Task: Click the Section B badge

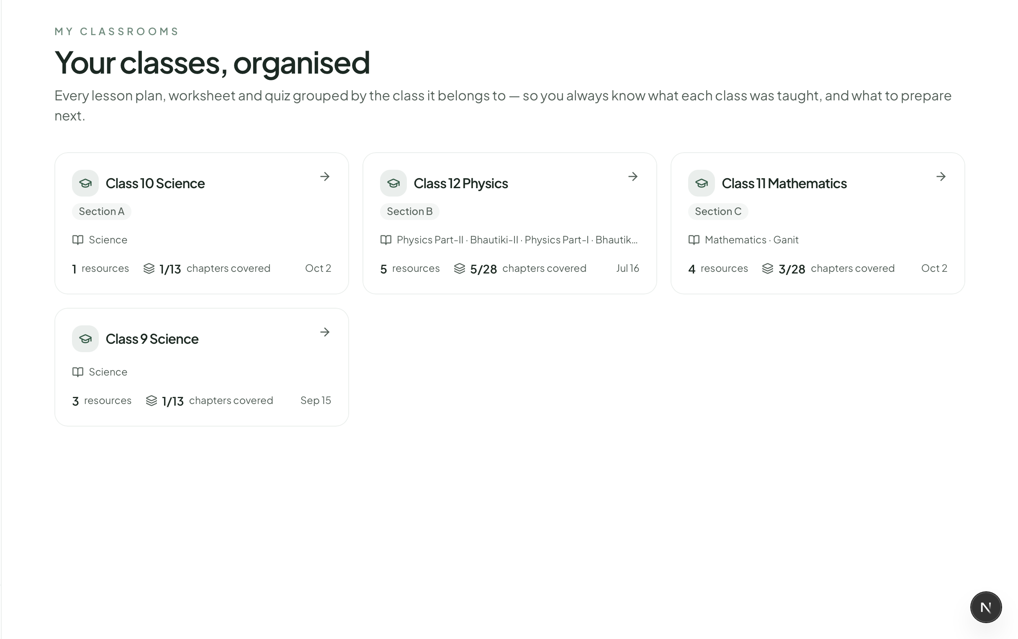Action: pyautogui.click(x=410, y=211)
